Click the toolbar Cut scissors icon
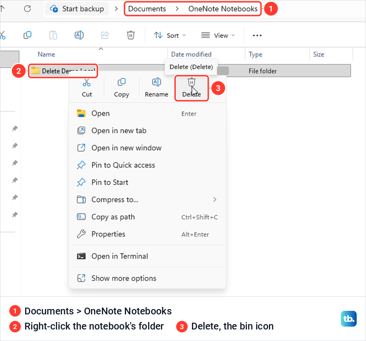This screenshot has height=341, width=366. (3, 35)
